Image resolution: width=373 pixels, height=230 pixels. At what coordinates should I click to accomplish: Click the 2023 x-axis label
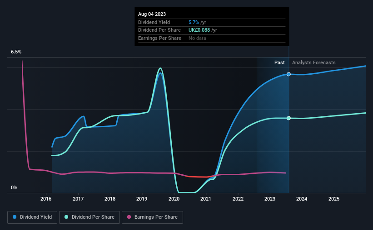point(270,199)
